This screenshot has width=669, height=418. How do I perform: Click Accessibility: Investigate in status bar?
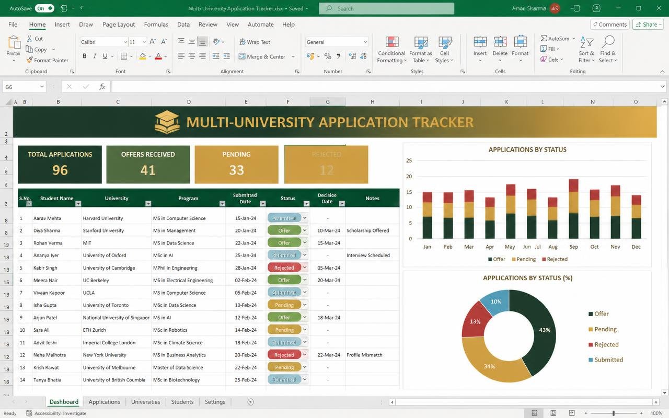56,413
